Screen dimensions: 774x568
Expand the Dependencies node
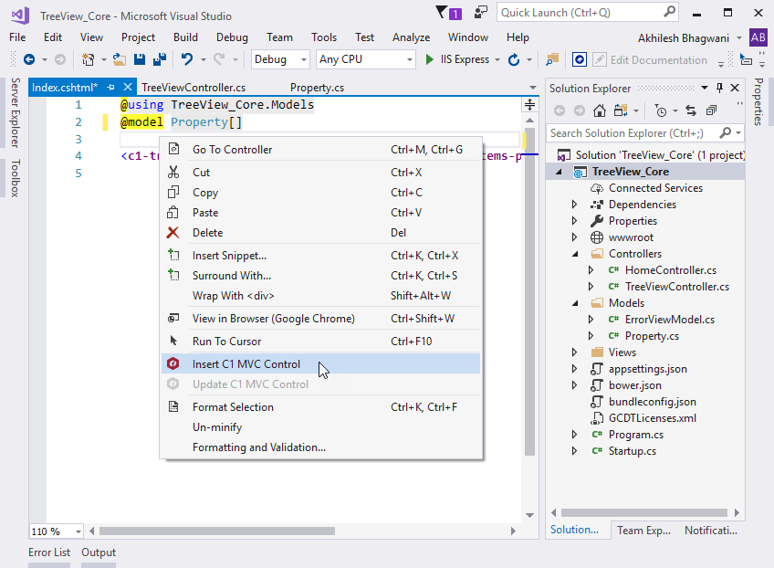pyautogui.click(x=574, y=205)
